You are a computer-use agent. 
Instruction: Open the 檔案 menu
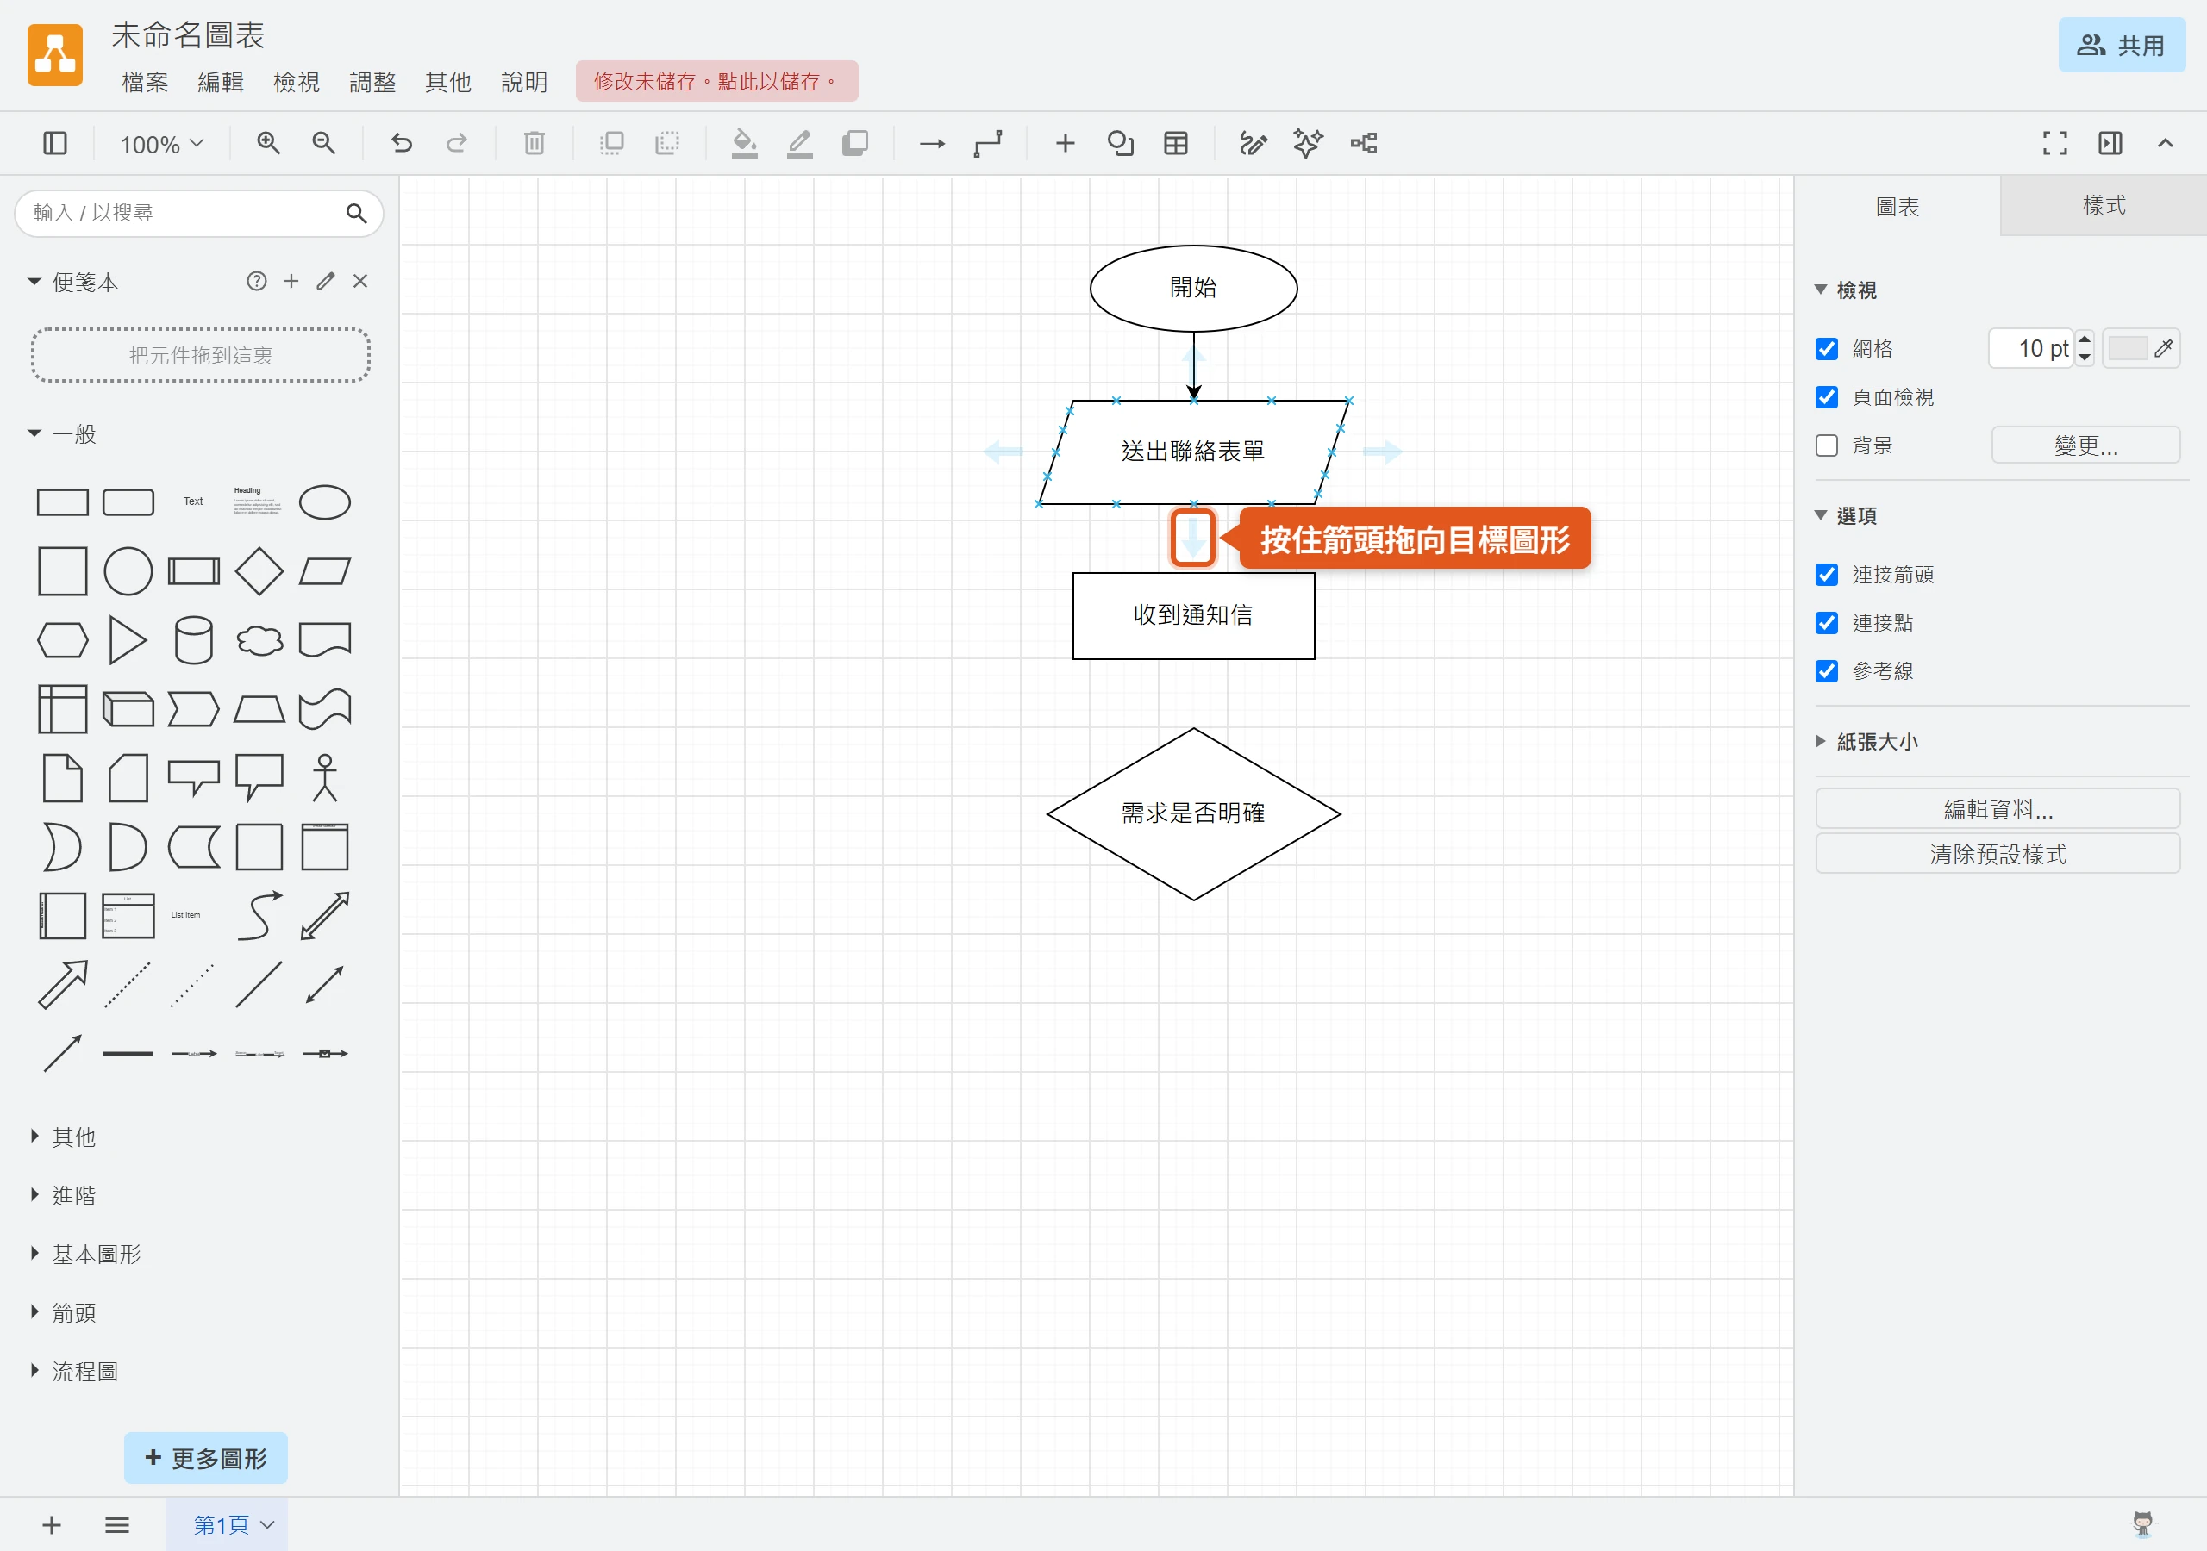pyautogui.click(x=145, y=83)
